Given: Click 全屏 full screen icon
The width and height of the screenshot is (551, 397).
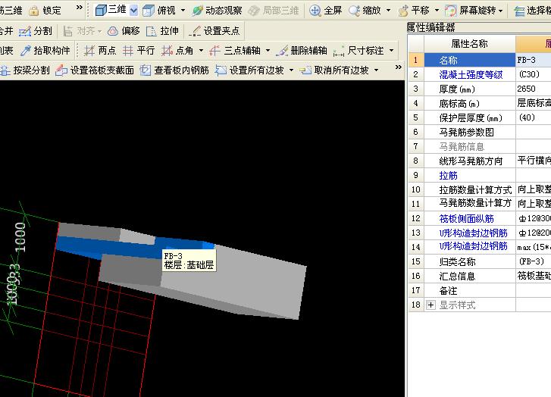Looking at the screenshot, I should 315,11.
